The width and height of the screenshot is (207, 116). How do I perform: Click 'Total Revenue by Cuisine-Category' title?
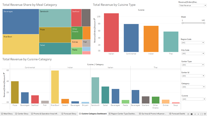coord(27,59)
